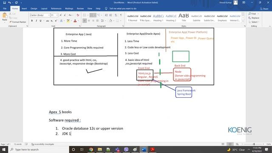
Task: Switch to the Design tab
Action: (x=34, y=8)
